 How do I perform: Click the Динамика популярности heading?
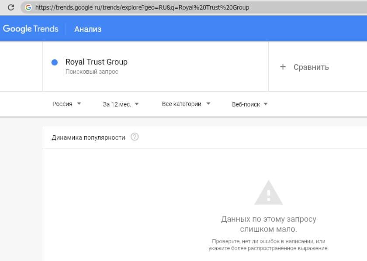tap(88, 137)
